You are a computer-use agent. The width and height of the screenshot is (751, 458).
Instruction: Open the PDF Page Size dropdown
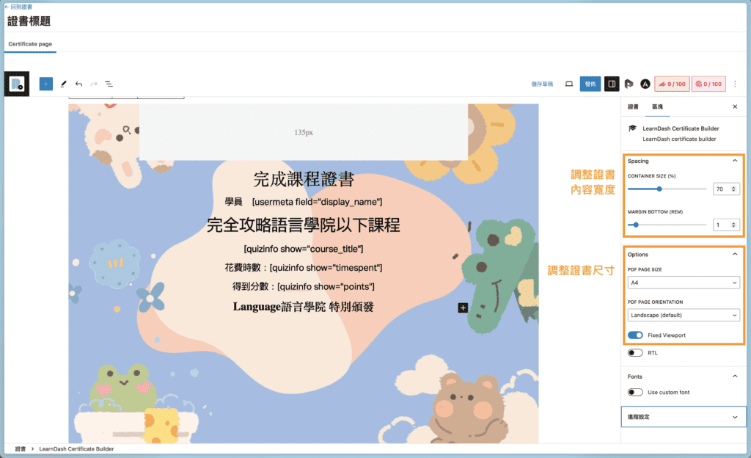click(683, 282)
